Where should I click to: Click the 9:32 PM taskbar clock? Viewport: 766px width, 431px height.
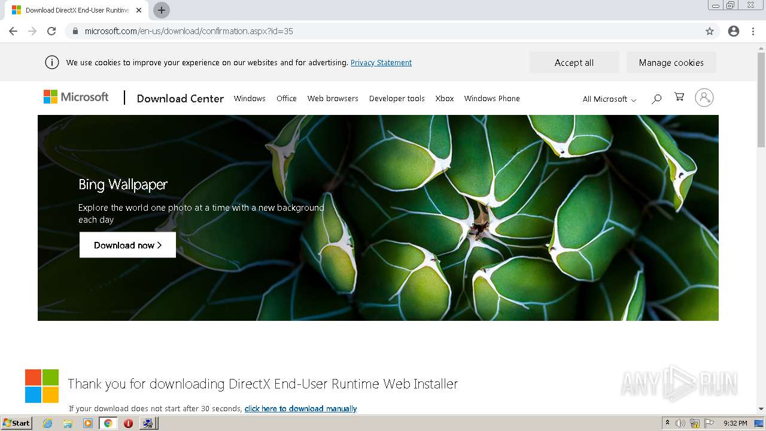735,423
